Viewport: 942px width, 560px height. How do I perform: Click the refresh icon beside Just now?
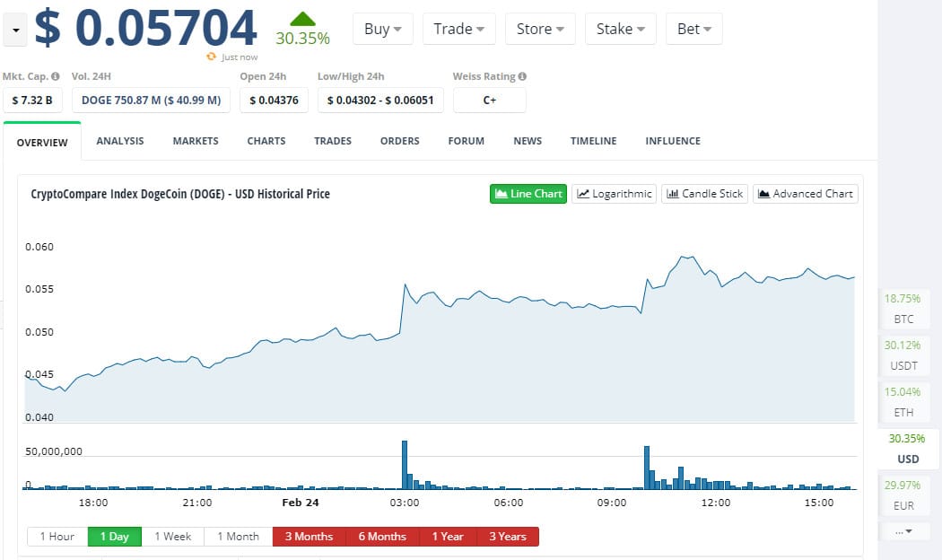point(211,57)
